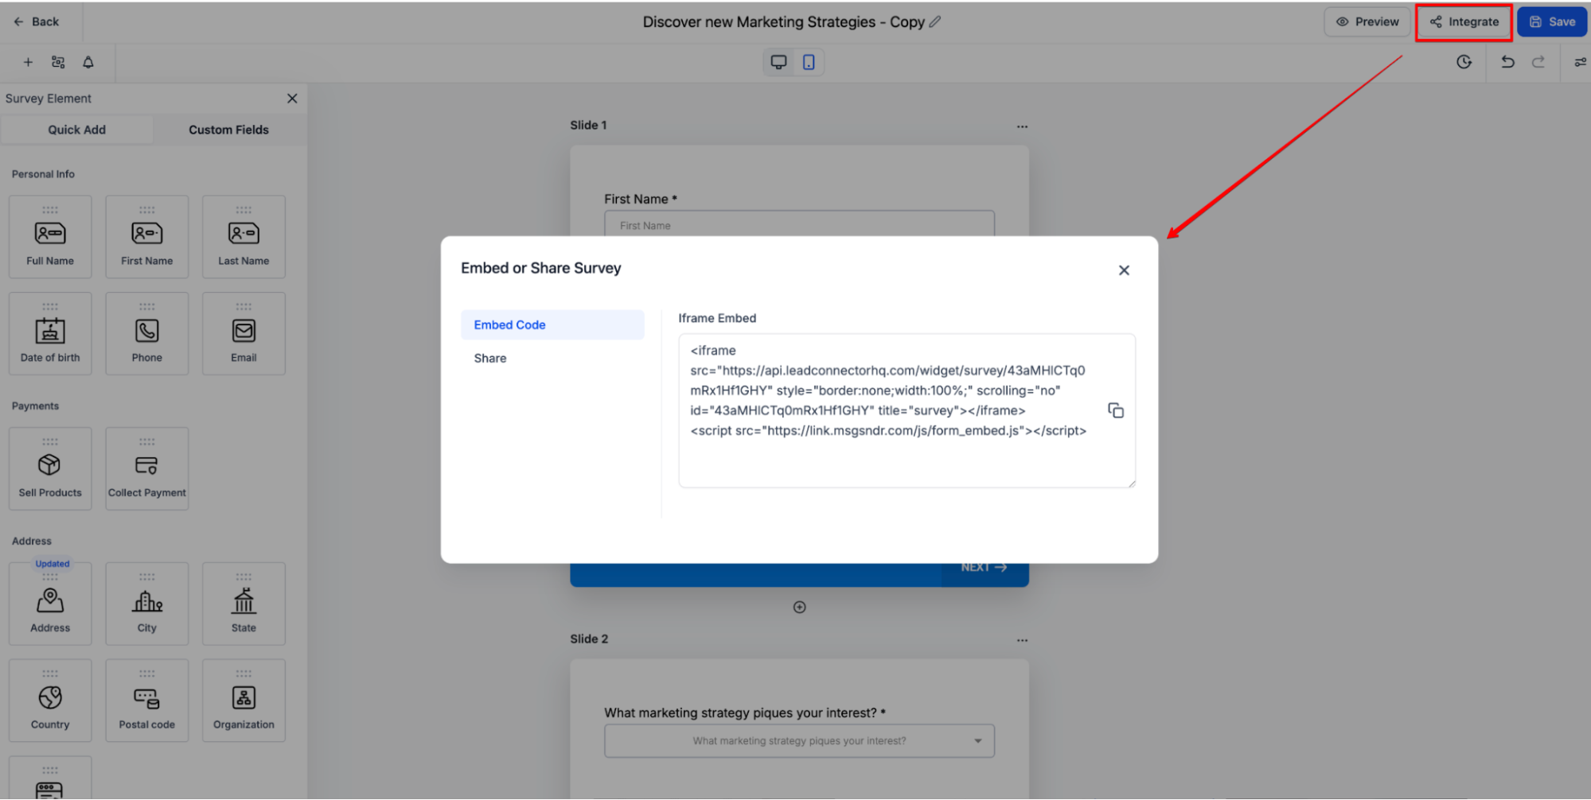The image size is (1591, 800).
Task: Add the State element
Action: 244,604
